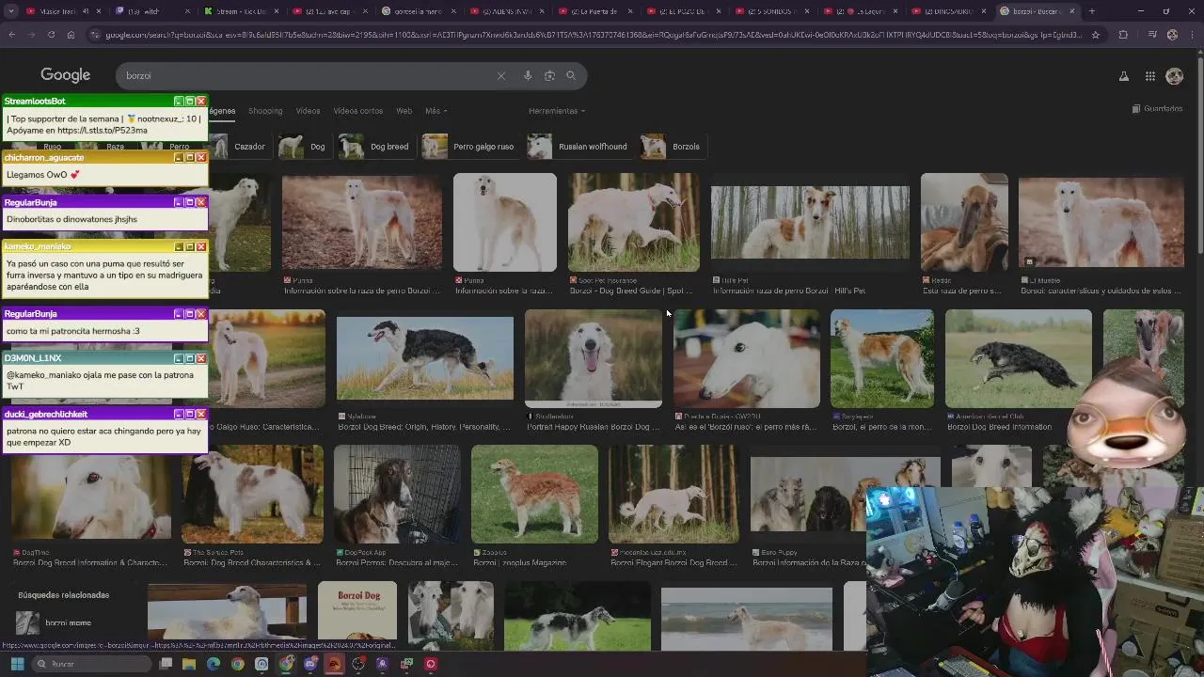Filter images by the Dog chip

[304, 147]
